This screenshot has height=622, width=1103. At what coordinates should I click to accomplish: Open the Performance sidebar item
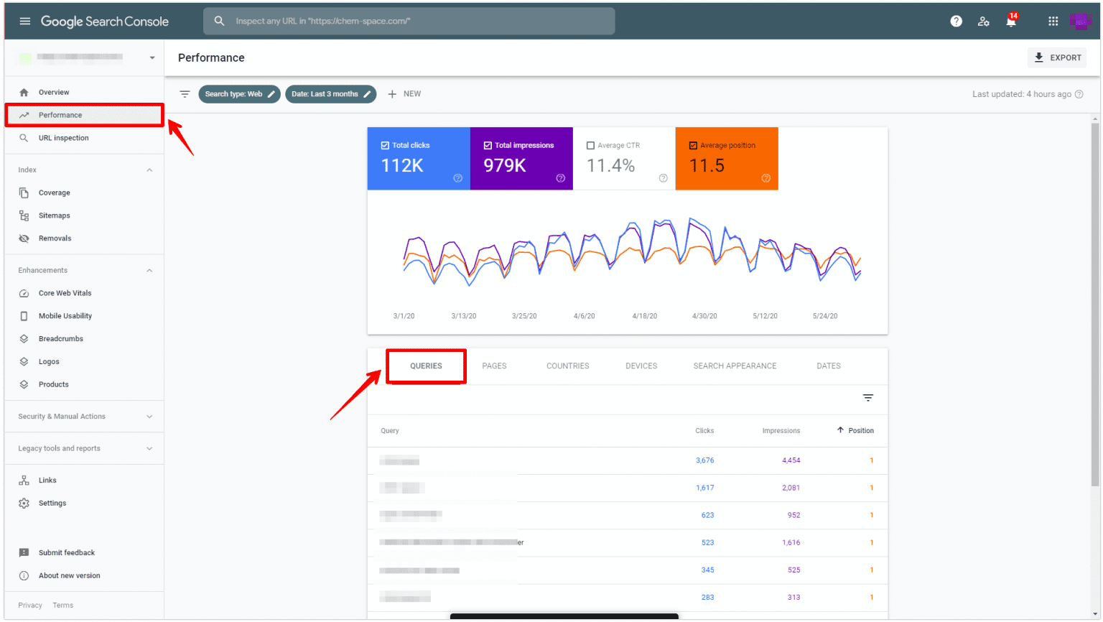pyautogui.click(x=84, y=115)
